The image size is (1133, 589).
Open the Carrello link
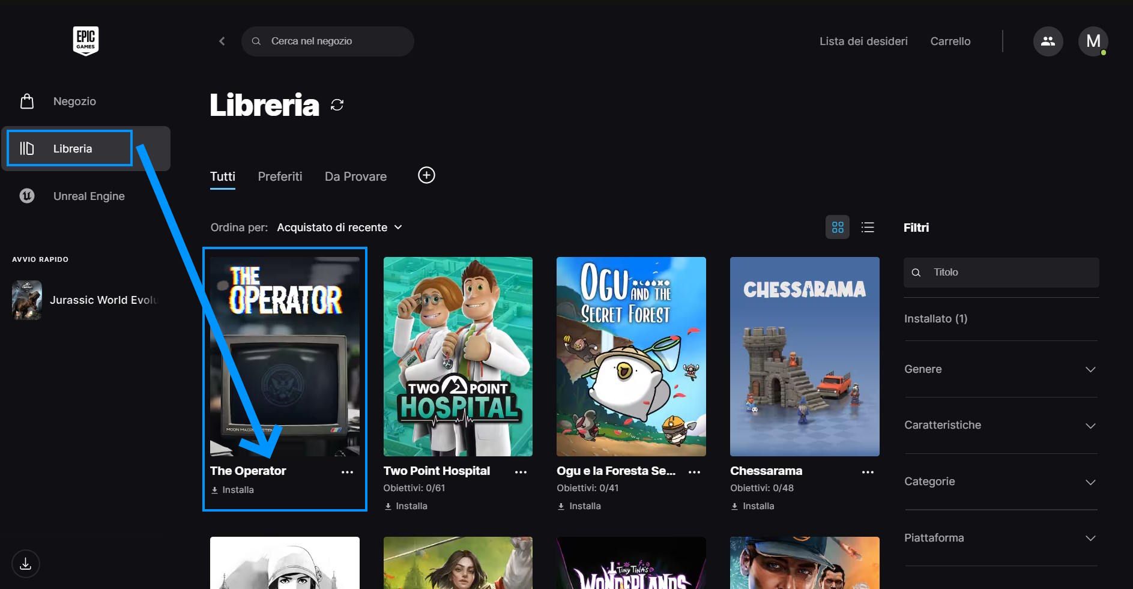click(x=950, y=41)
